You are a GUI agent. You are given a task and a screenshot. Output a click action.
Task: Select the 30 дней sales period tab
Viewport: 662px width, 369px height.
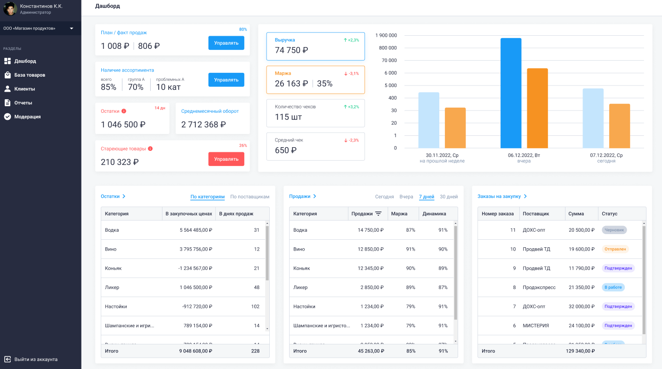pyautogui.click(x=448, y=197)
